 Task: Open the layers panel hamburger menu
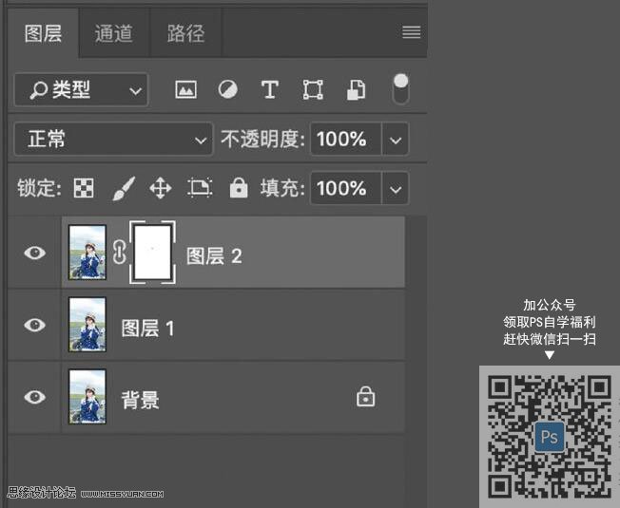pos(411,32)
